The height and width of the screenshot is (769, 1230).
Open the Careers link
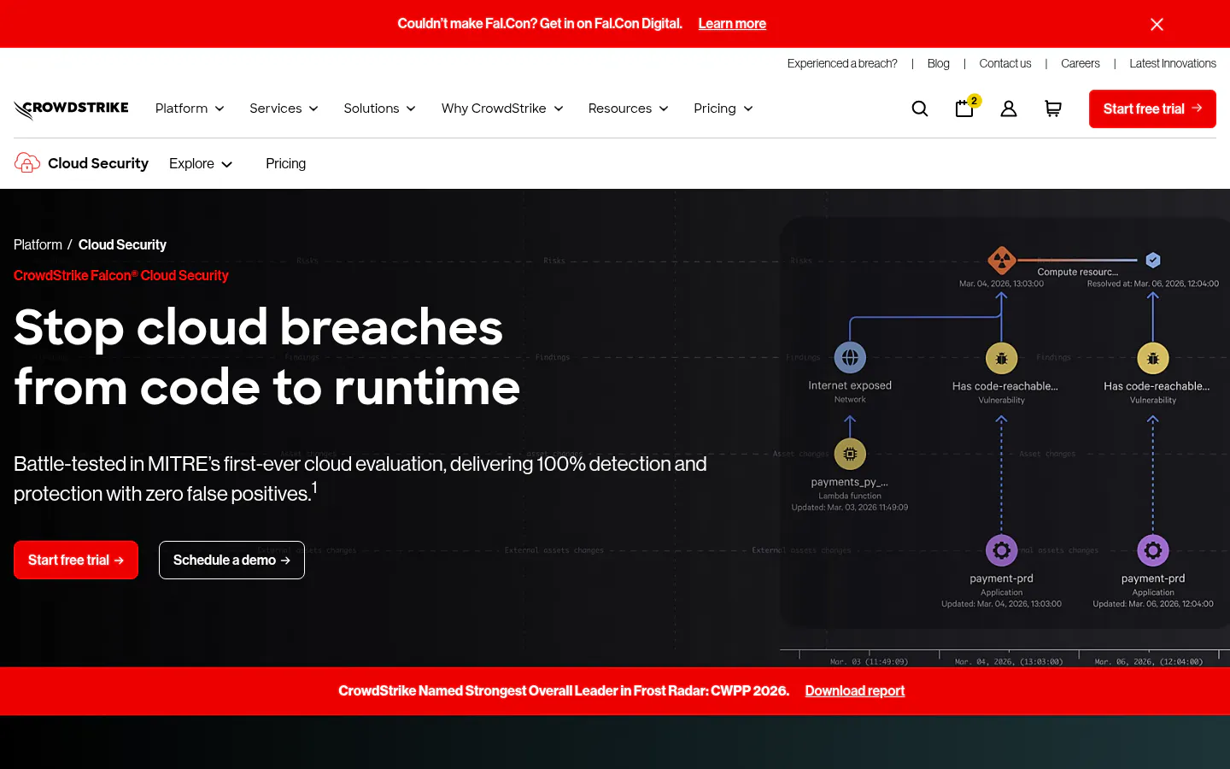click(x=1081, y=63)
